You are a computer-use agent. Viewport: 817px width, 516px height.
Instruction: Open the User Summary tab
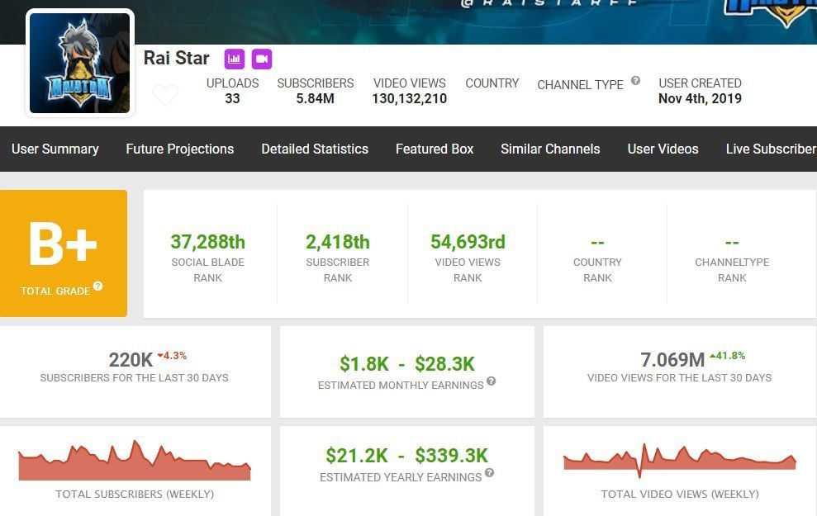[55, 149]
